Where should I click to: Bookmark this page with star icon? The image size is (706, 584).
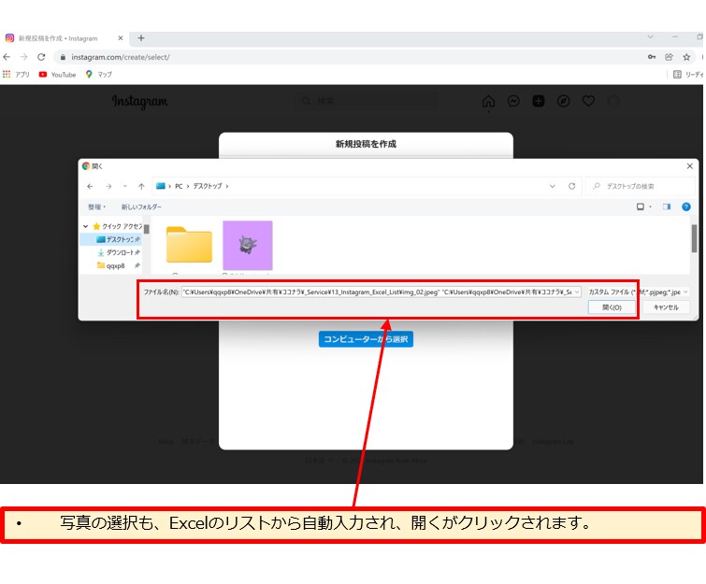tap(686, 57)
